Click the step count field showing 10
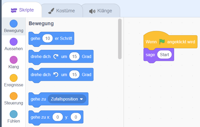200x127 pixels. (47, 38)
